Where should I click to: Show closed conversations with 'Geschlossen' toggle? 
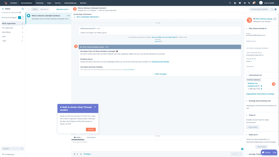click(x=44, y=9)
